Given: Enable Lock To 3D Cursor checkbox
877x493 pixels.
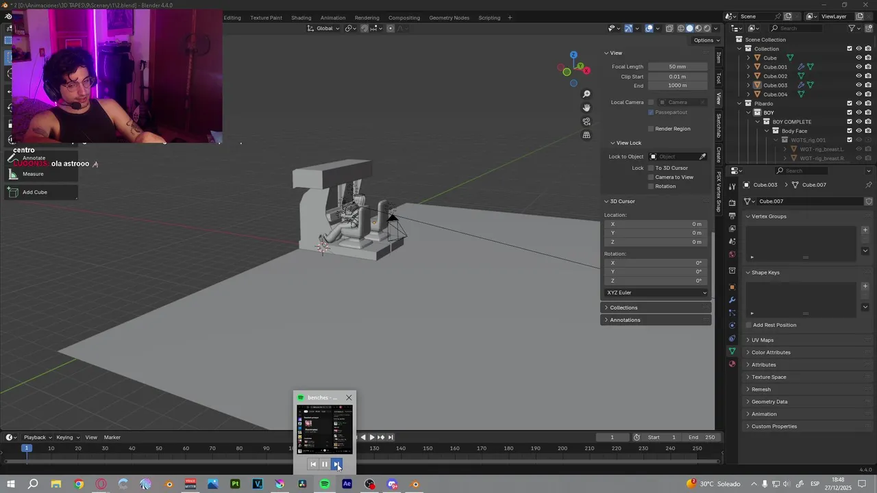Looking at the screenshot, I should (651, 168).
